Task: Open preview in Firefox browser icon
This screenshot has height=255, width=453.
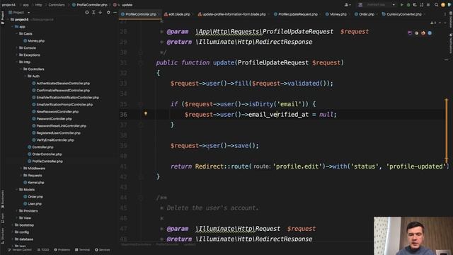Action: 423,33
